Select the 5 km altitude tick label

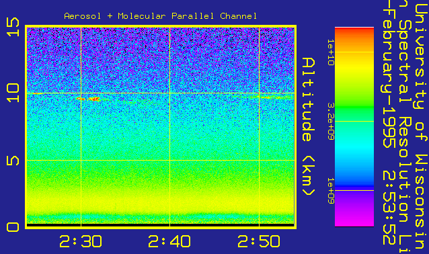coord(13,161)
